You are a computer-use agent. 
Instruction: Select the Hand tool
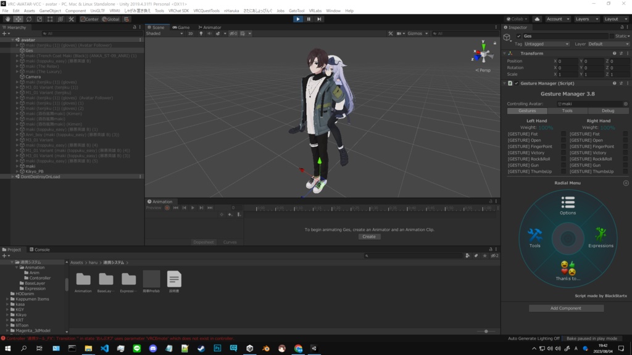(7, 18)
